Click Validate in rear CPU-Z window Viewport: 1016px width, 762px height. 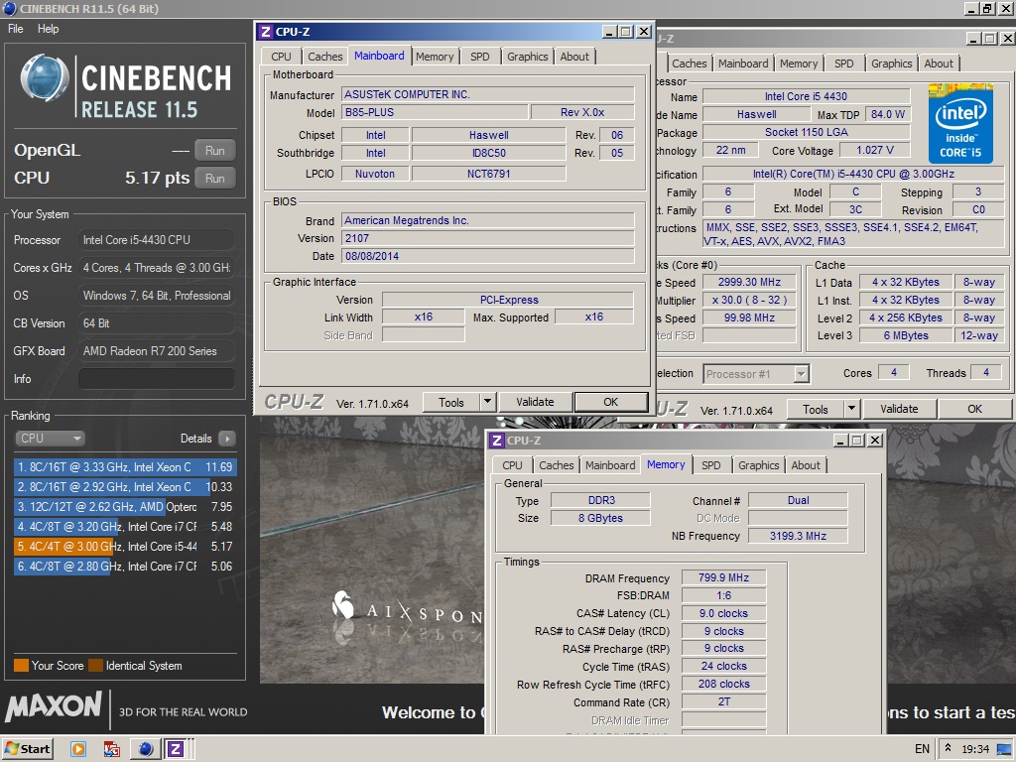tap(899, 409)
